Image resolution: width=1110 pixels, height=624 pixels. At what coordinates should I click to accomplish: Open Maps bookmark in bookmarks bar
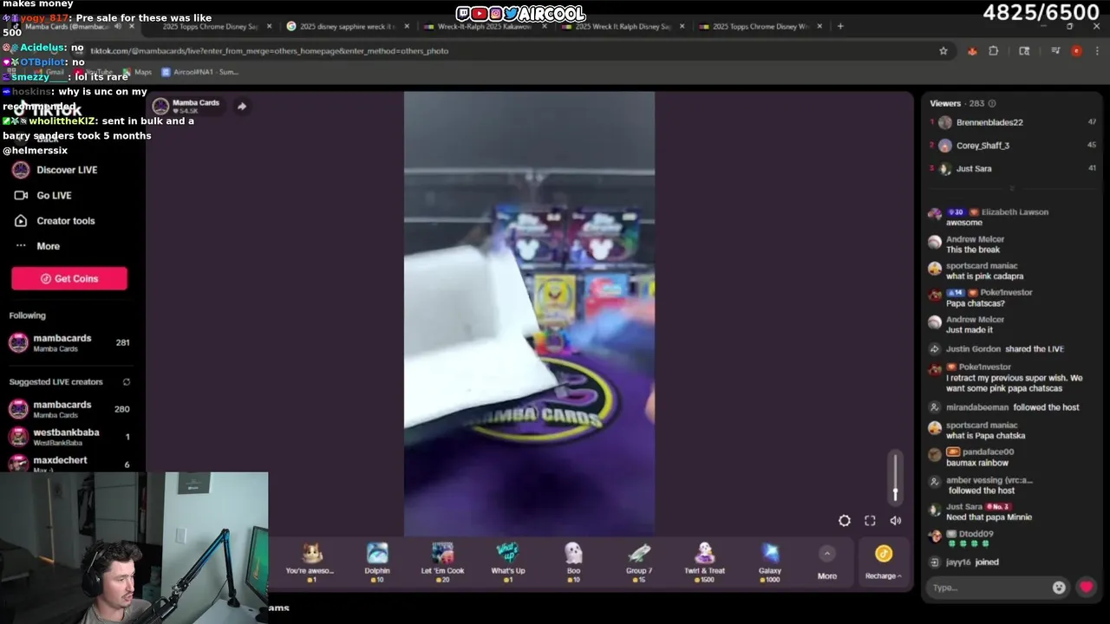pyautogui.click(x=137, y=73)
